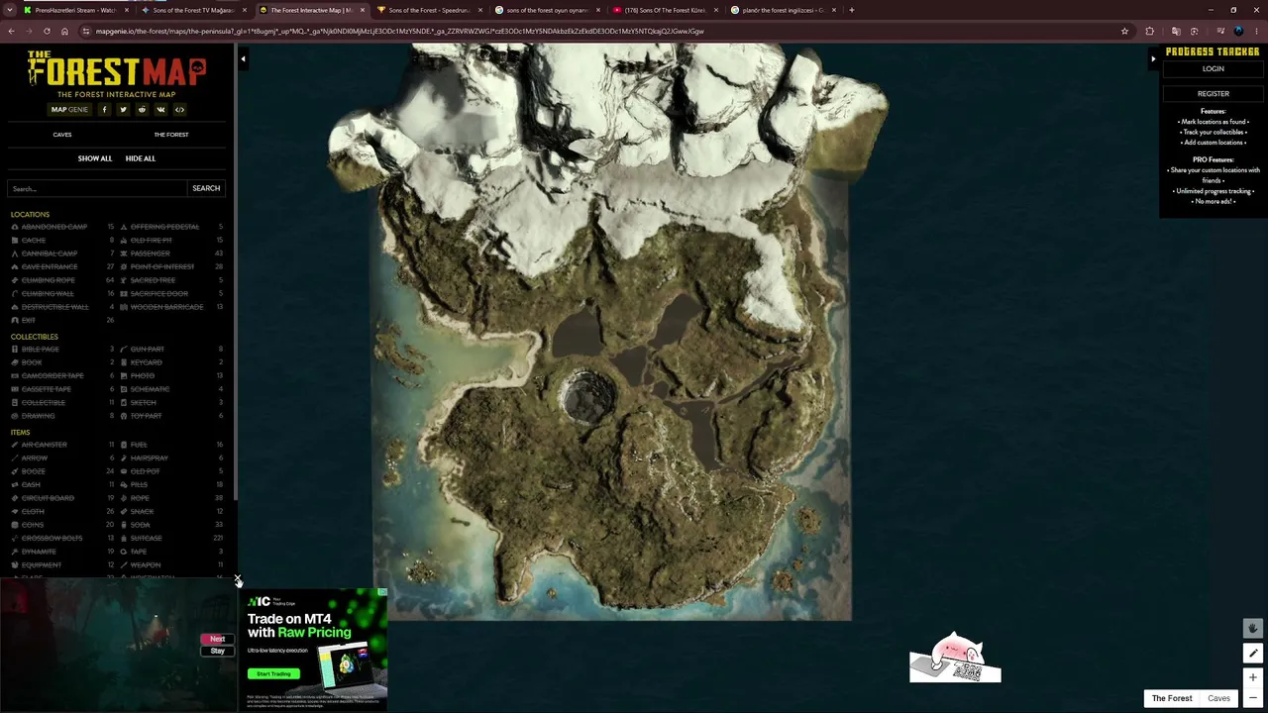Reload the page in browser
The width and height of the screenshot is (1268, 713).
tap(47, 31)
